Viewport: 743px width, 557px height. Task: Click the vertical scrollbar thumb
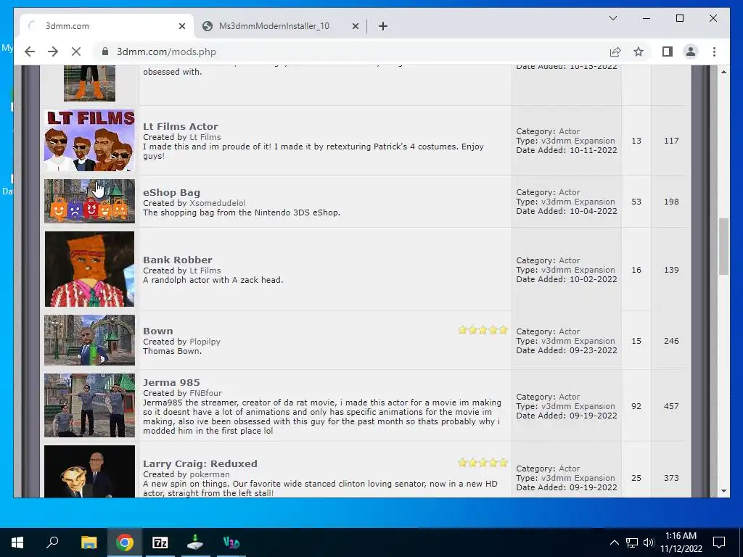tap(723, 247)
